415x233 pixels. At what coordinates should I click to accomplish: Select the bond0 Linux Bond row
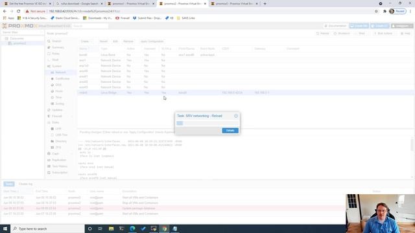click(x=246, y=55)
